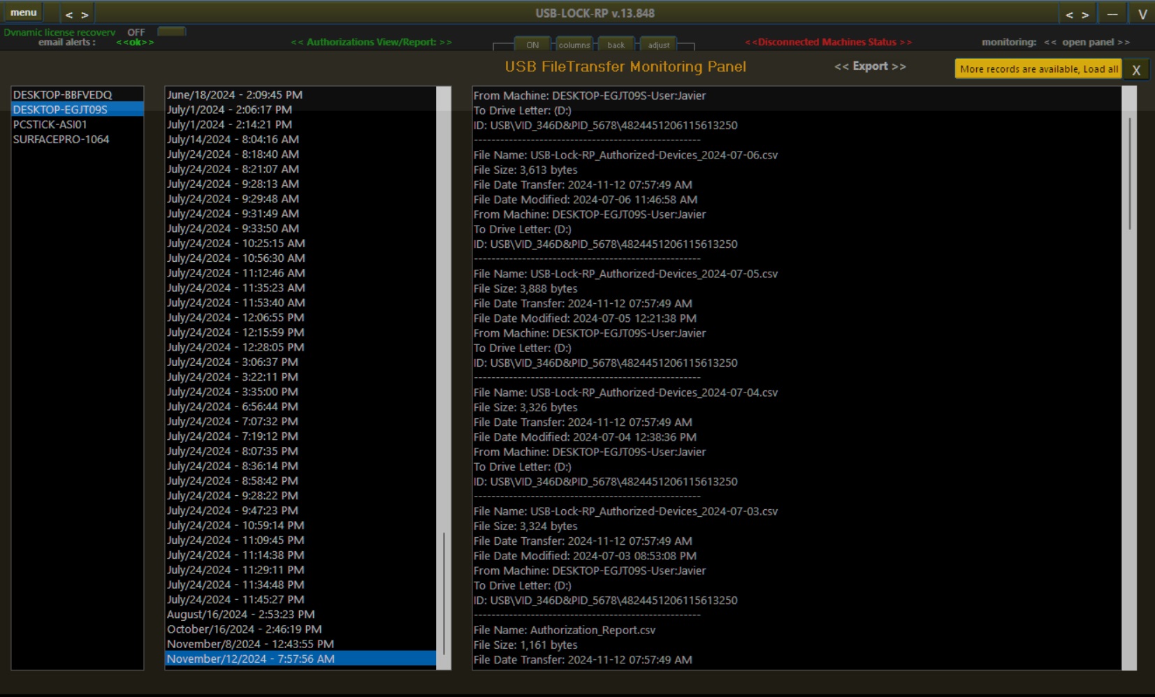Screen dimensions: 1155x697
Task: Select record July/24/2024 - 12:06:55 PM
Action: 300,318
